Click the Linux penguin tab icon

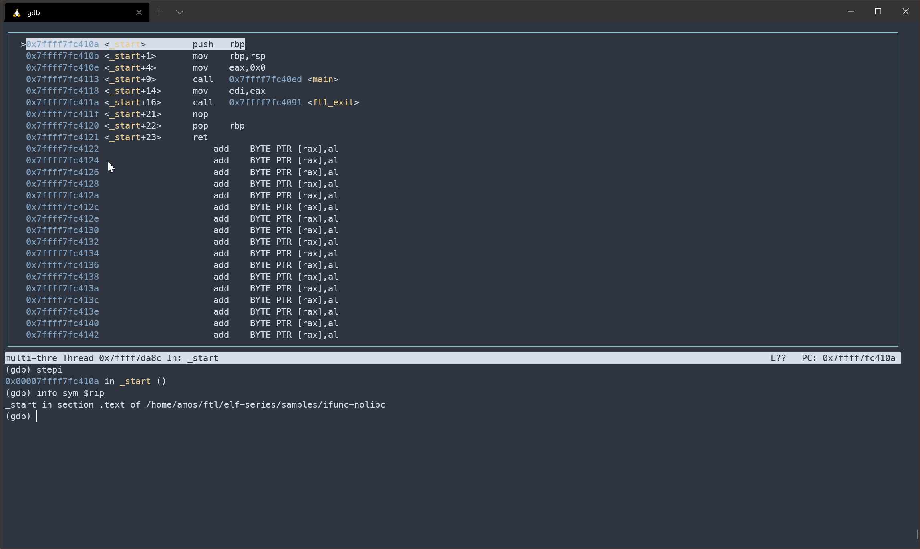point(16,13)
